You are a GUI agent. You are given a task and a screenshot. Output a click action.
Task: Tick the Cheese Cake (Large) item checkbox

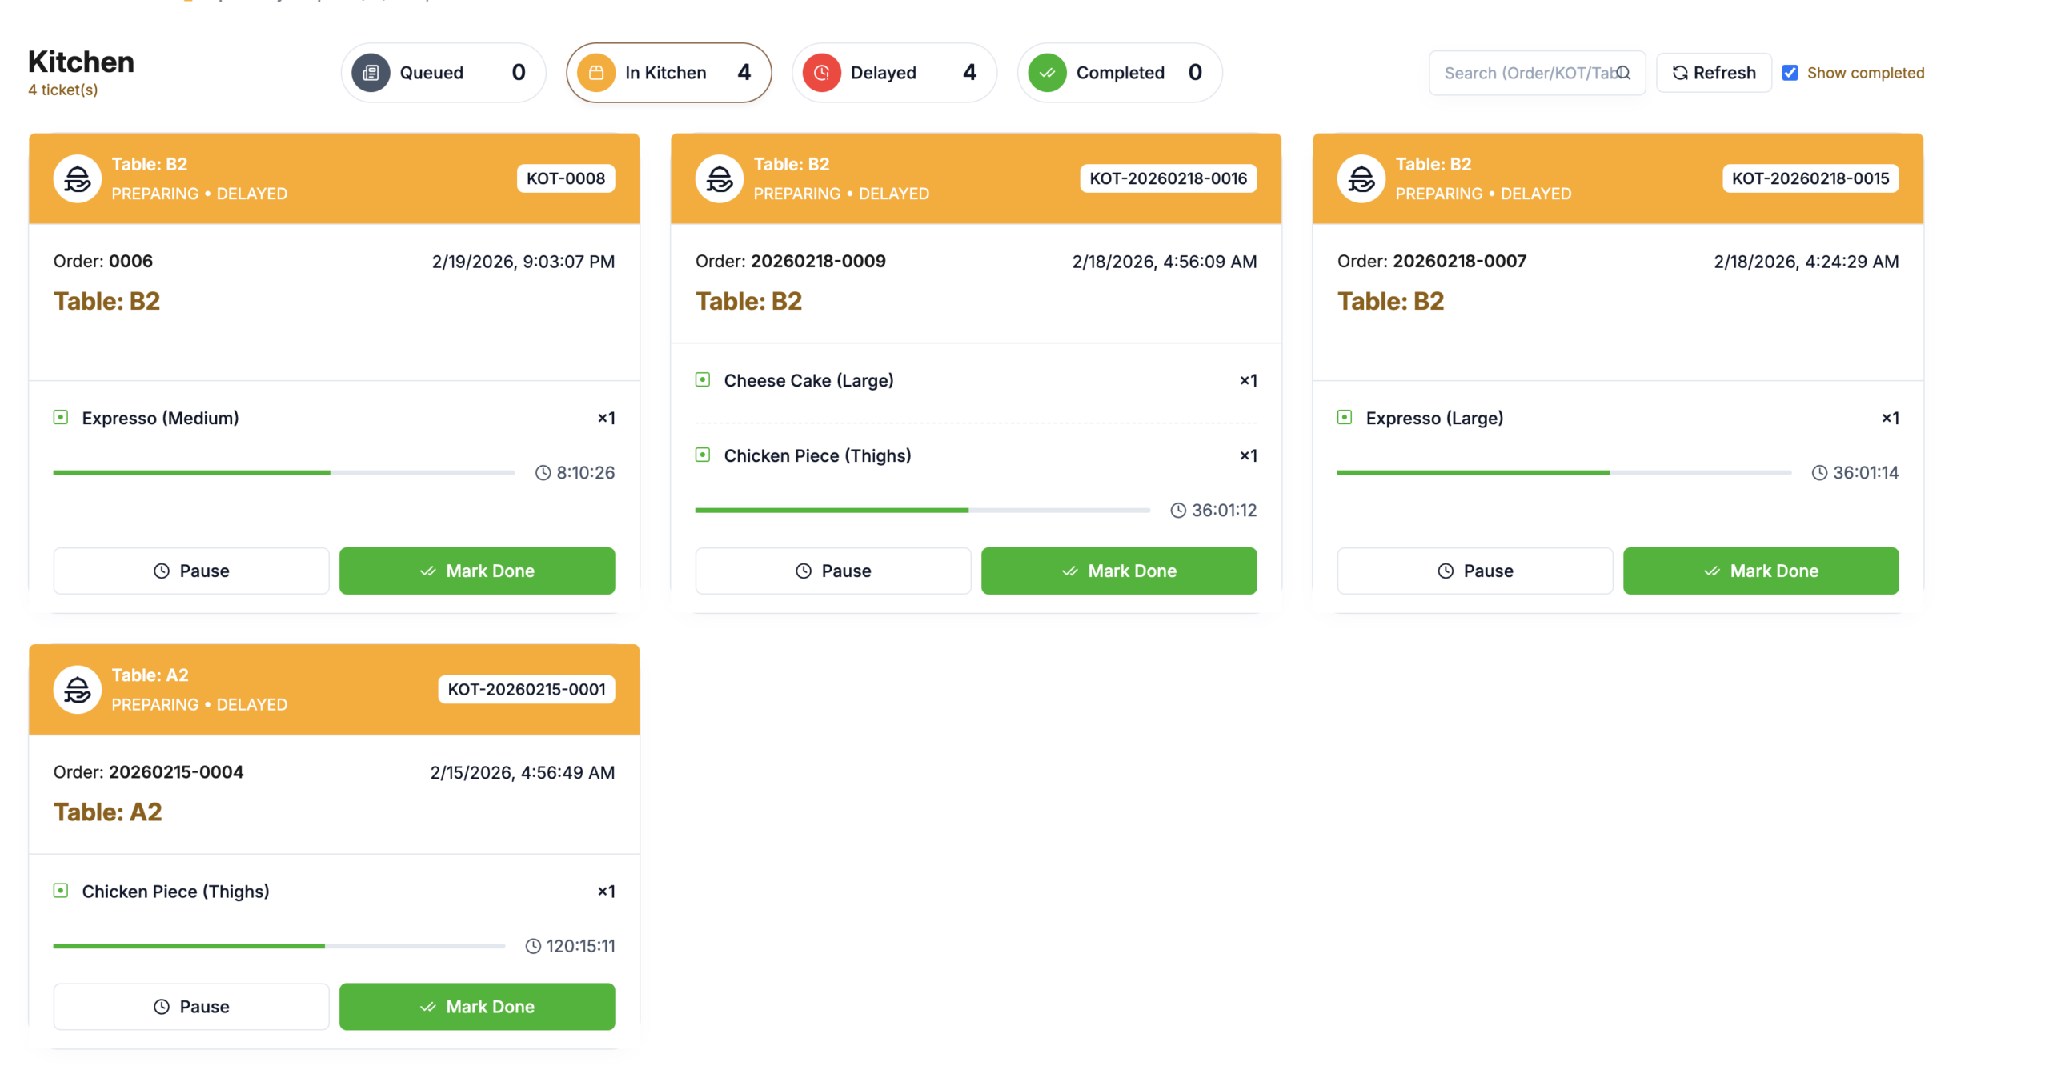click(703, 379)
